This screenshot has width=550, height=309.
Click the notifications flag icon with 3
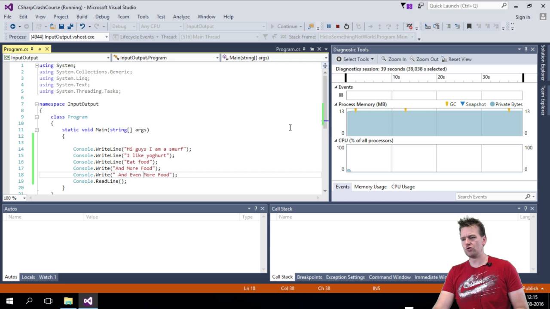click(406, 6)
